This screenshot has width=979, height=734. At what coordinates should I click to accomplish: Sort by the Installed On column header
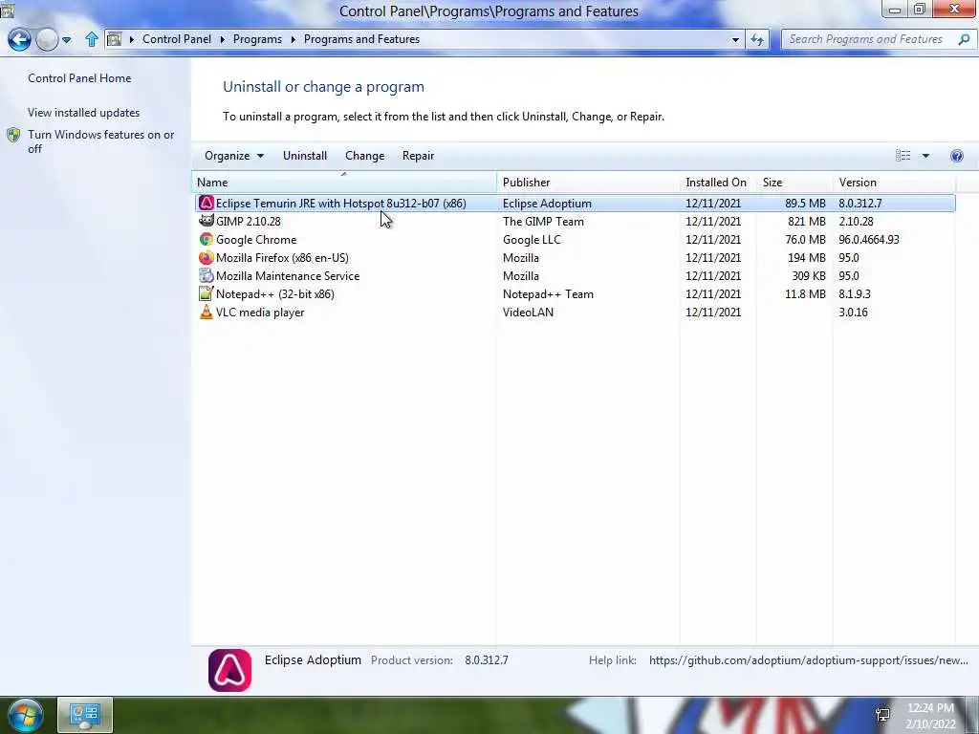click(717, 183)
